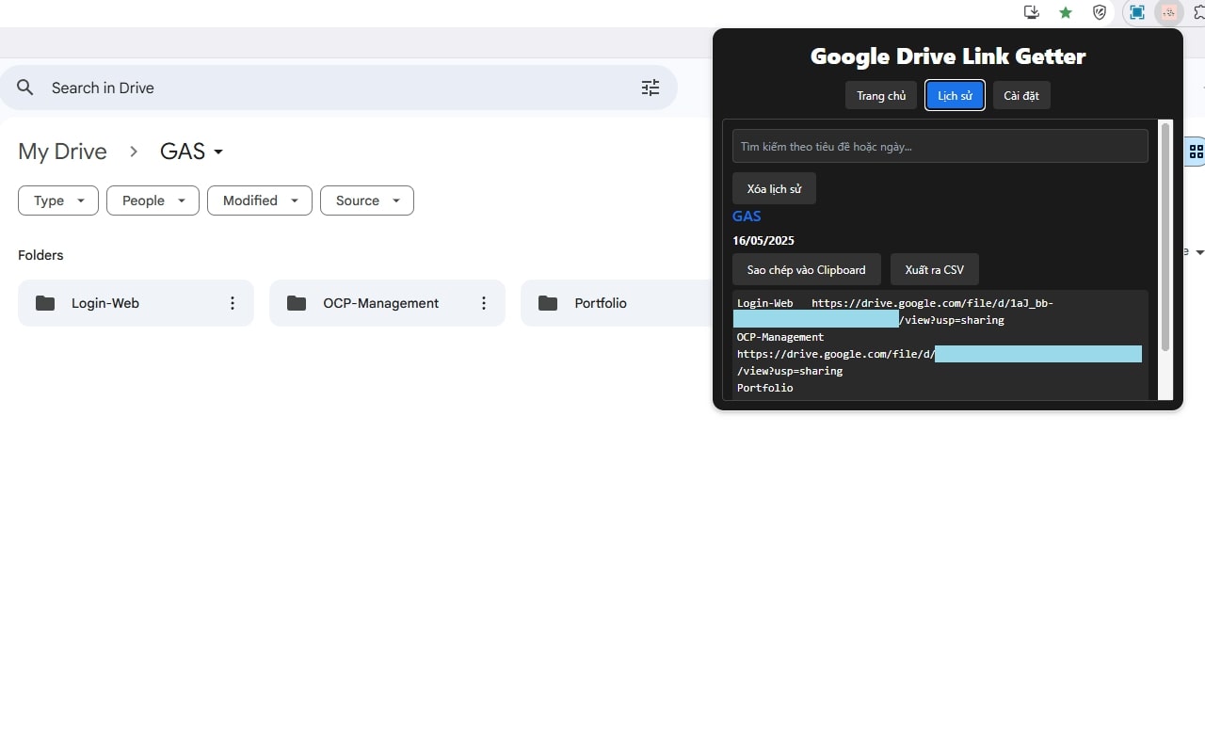Select the Lịch sử tab toggle
Screen dimensions: 1205x753
pyautogui.click(x=954, y=95)
